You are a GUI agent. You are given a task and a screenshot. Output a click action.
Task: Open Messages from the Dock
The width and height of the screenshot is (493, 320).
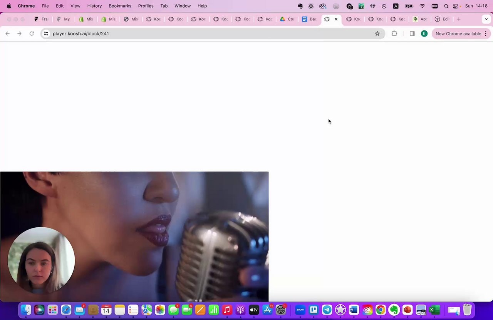(x=173, y=310)
